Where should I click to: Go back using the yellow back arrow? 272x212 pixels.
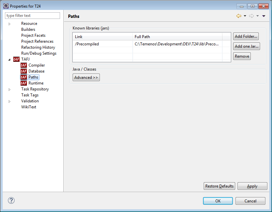pyautogui.click(x=238, y=16)
